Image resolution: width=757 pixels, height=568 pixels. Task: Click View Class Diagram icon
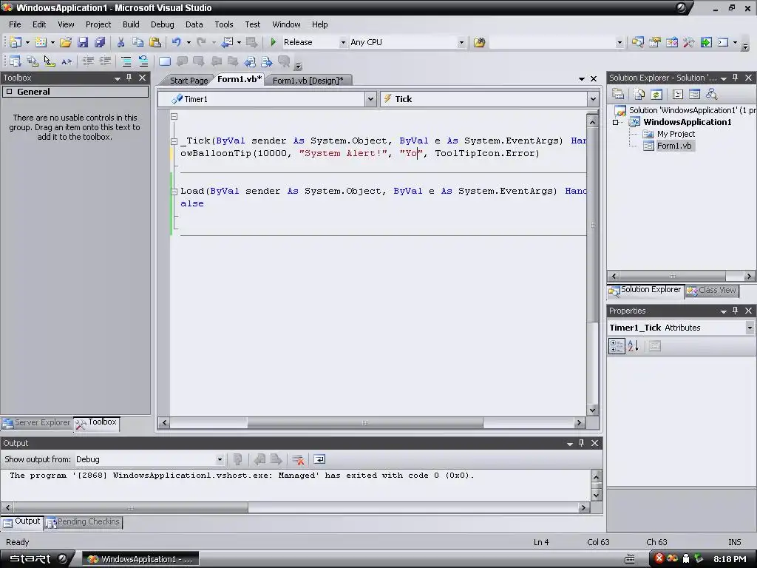click(x=712, y=94)
